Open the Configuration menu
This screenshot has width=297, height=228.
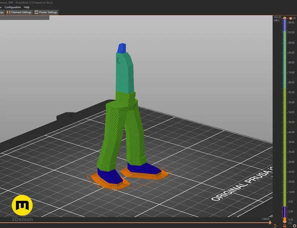click(x=13, y=7)
